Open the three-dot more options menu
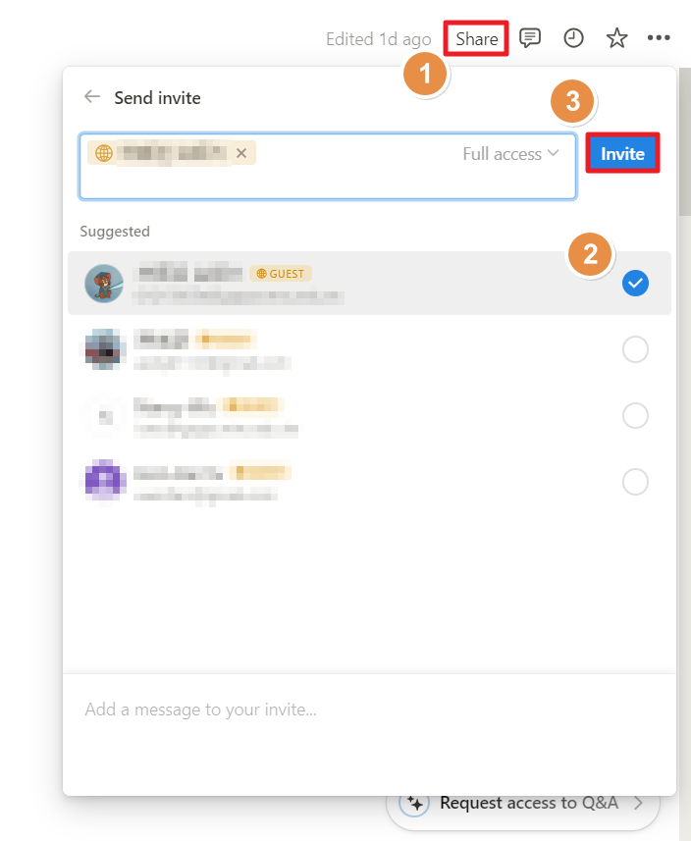Screen dimensions: 691x841 pos(659,37)
